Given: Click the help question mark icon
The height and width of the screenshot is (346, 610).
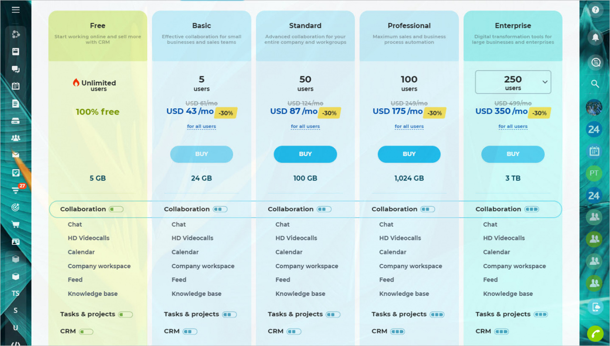Looking at the screenshot, I should pyautogui.click(x=595, y=10).
